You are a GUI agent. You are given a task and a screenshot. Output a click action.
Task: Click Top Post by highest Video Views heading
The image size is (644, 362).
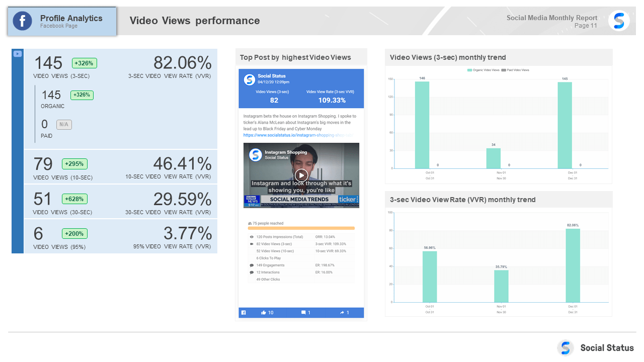click(295, 57)
